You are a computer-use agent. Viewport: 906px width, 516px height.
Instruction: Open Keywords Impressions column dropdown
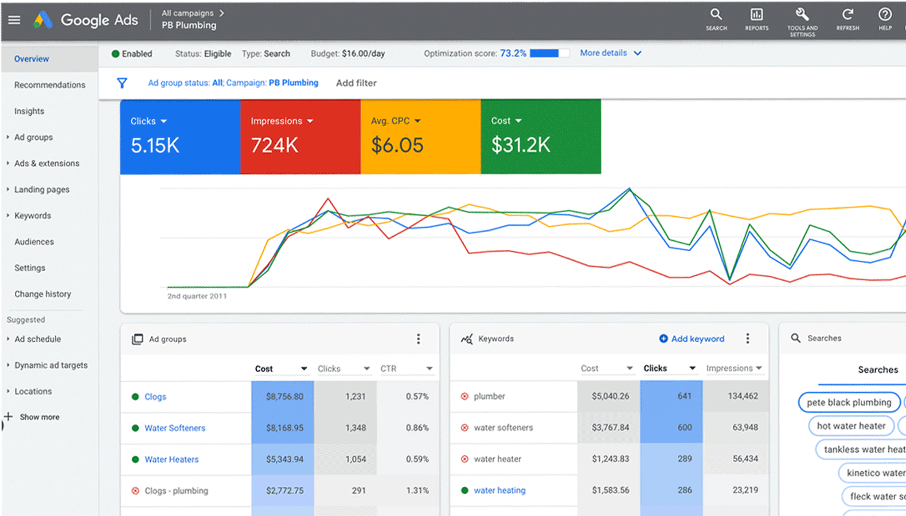[x=759, y=368]
